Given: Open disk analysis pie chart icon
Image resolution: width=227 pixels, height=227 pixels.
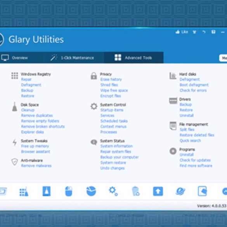Looking at the screenshot, I should pos(91,191).
